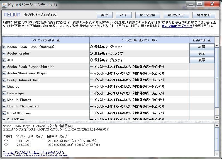This screenshot has height=160, width=222.
Task: Click the JRE result 最新のバージョンです
Action: tap(109, 60)
